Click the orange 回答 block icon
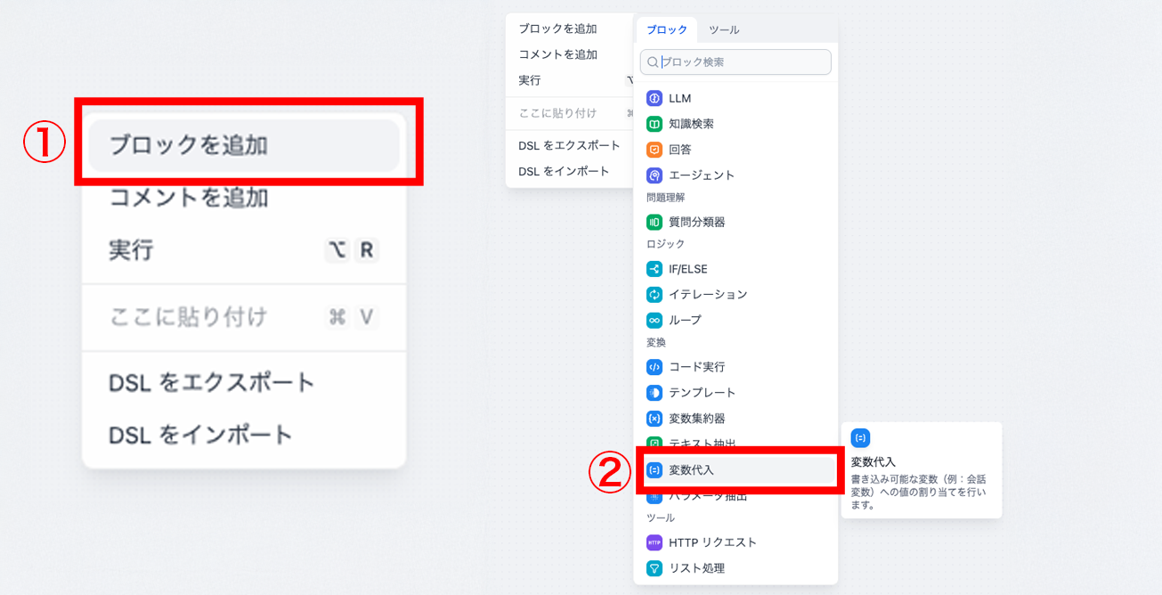Screen dimensions: 1162x595 654,150
